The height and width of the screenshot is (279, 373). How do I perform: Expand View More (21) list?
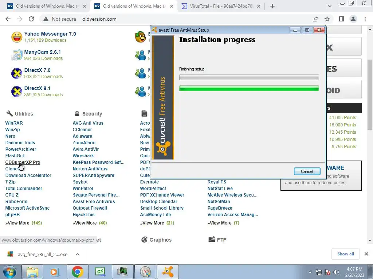tap(157, 223)
